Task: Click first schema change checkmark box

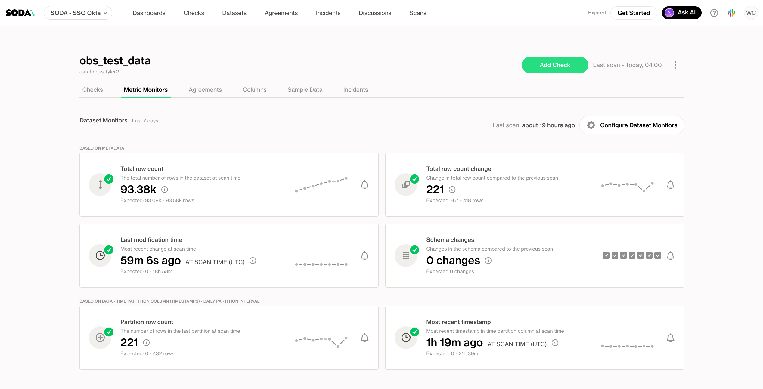Action: (606, 255)
